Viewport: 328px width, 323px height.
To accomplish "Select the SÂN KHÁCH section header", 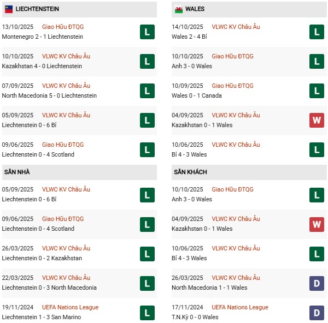I will [192, 172].
